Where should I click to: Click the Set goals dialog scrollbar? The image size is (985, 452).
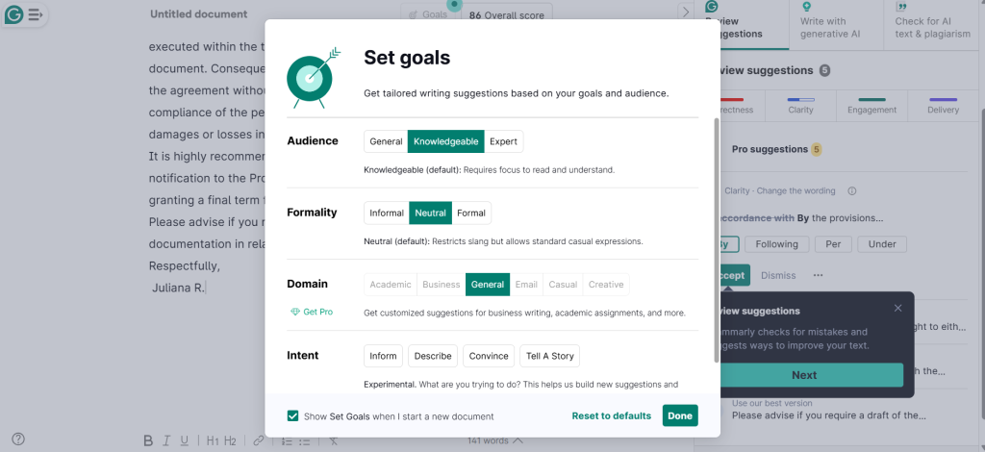pyautogui.click(x=715, y=240)
